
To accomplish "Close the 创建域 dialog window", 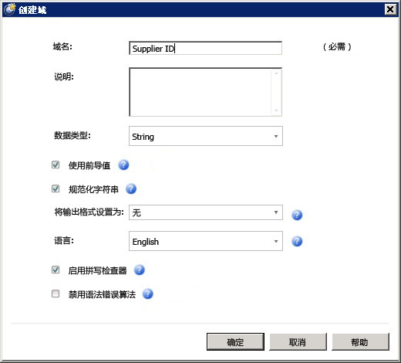I will [390, 9].
